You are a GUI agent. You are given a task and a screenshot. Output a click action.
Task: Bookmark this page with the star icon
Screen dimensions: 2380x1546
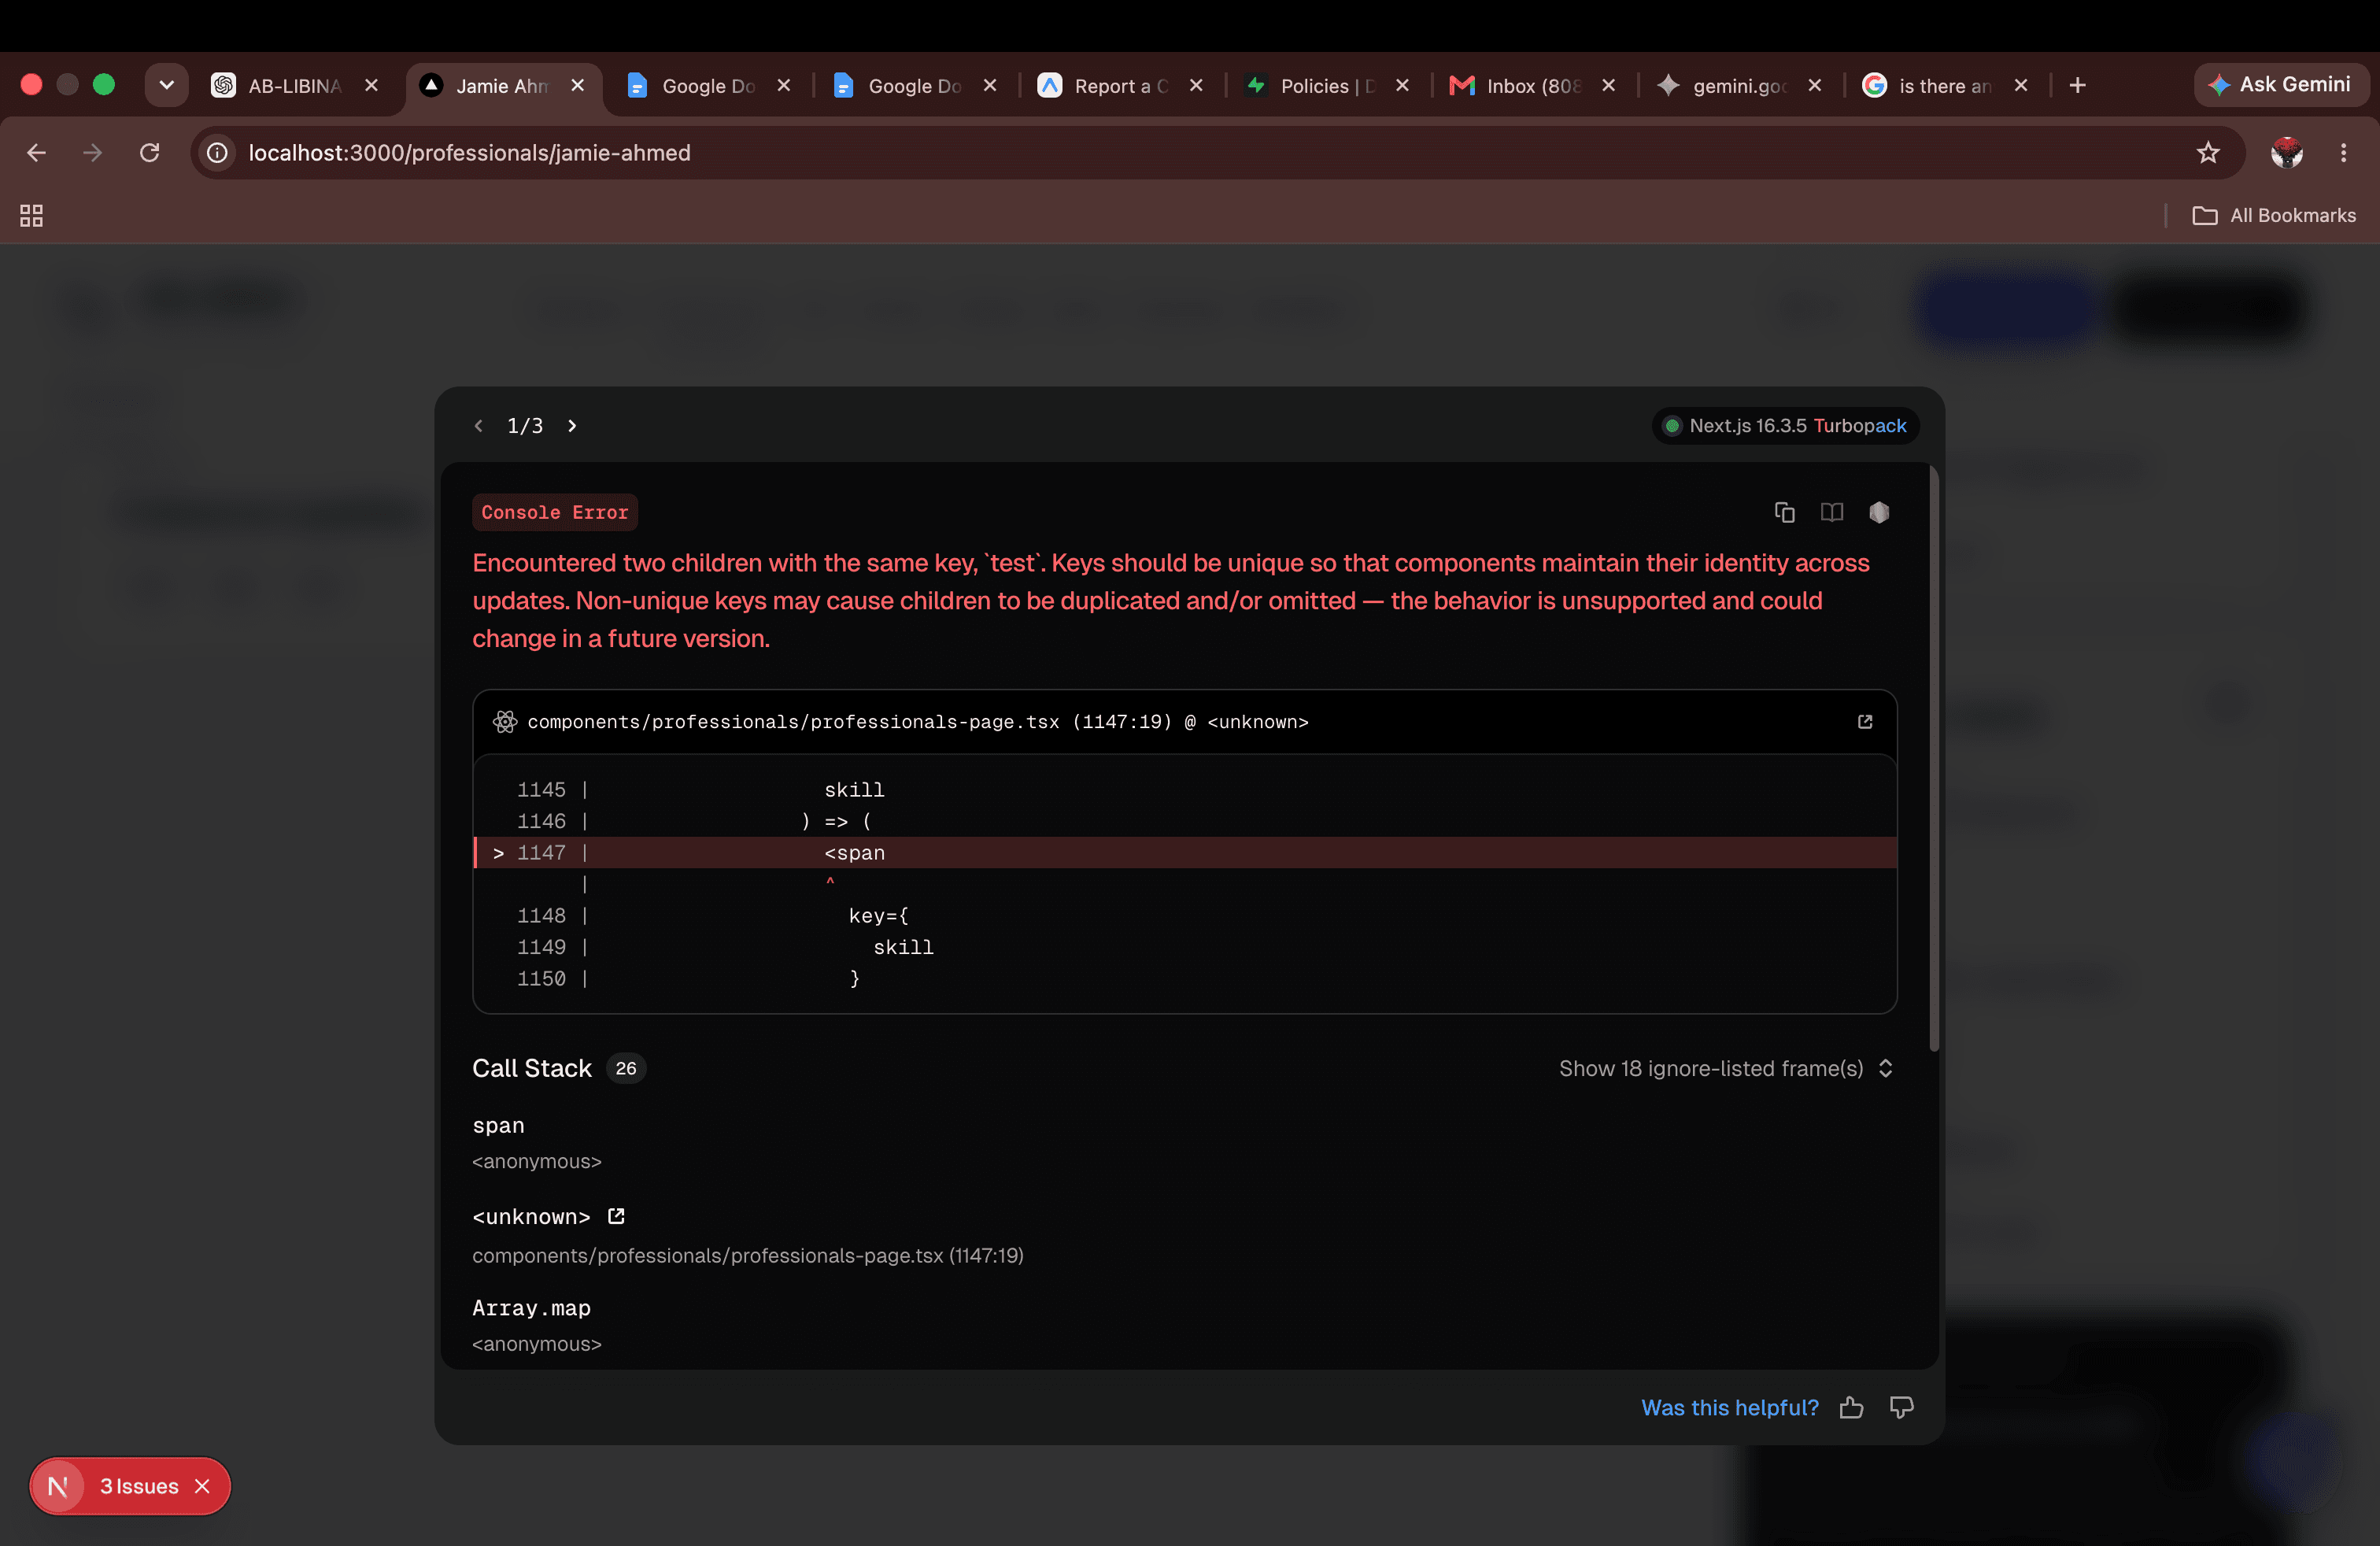[x=2207, y=153]
